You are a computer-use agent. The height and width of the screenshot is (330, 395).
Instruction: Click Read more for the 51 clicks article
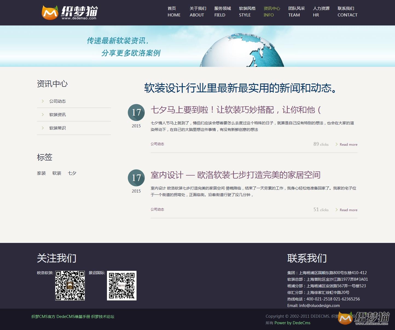coord(348,210)
